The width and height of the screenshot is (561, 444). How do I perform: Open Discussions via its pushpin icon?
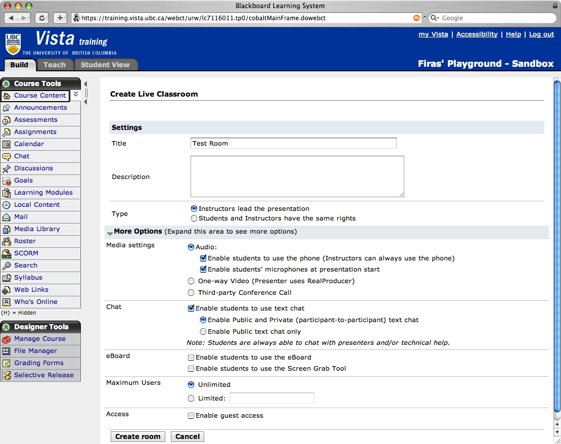point(6,168)
